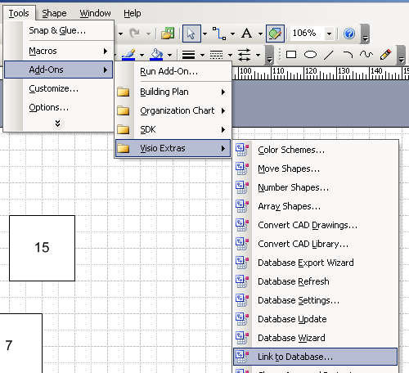Viewport: 409px width, 373px height.
Task: Click the SDK folder icon
Action: pos(124,129)
